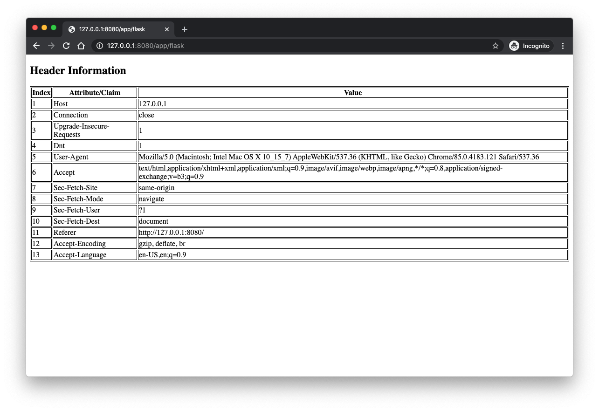The image size is (599, 411).
Task: Click the forward navigation arrow
Action: (x=51, y=46)
